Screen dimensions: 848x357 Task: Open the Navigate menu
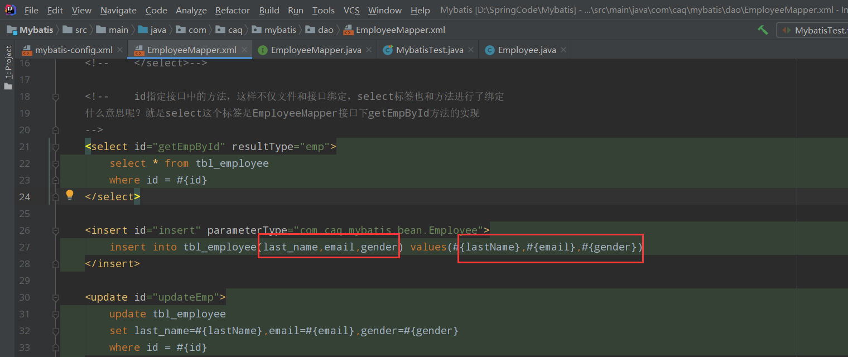[x=118, y=10]
